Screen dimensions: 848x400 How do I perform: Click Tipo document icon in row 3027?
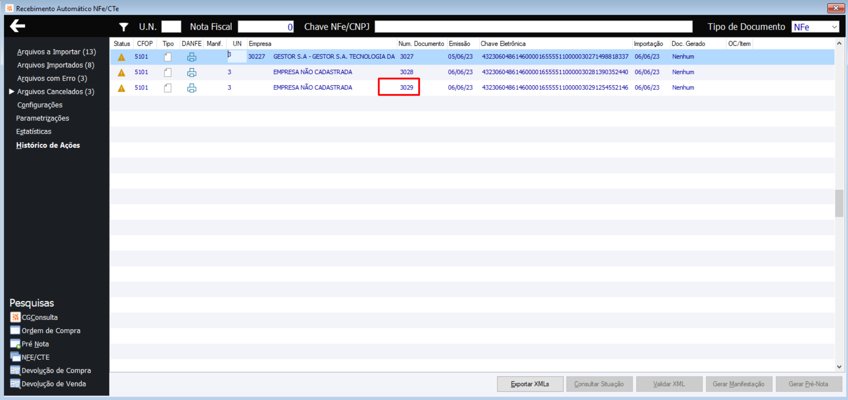click(168, 57)
